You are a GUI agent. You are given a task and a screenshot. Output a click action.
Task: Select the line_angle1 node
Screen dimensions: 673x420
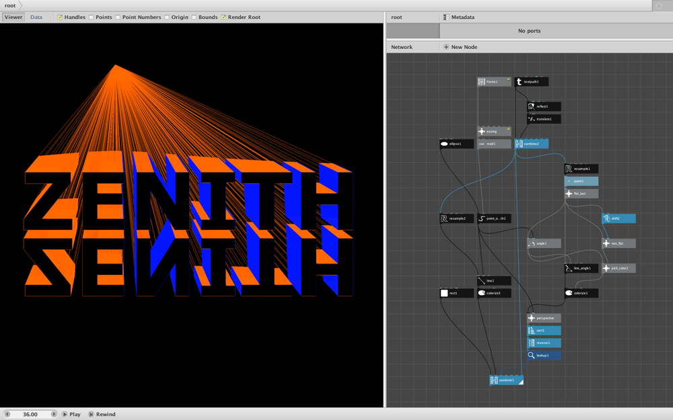[x=581, y=268]
